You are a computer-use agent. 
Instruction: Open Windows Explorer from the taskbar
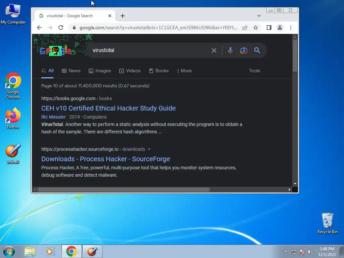tap(30, 251)
